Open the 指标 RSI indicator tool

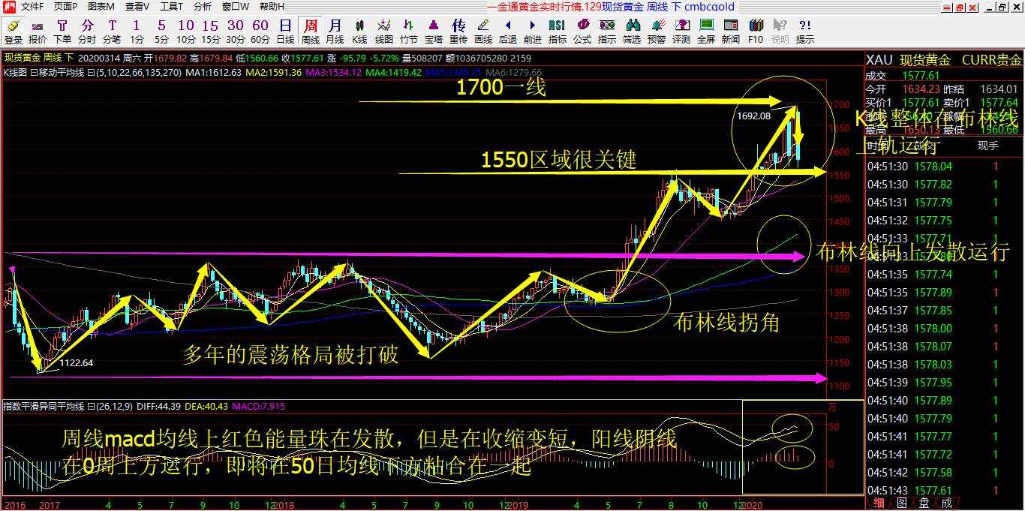[x=558, y=32]
